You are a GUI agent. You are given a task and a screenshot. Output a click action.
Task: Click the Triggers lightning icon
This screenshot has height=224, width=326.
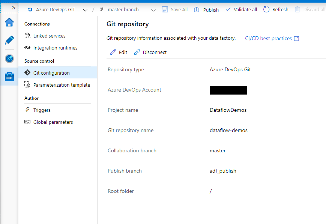(27, 110)
